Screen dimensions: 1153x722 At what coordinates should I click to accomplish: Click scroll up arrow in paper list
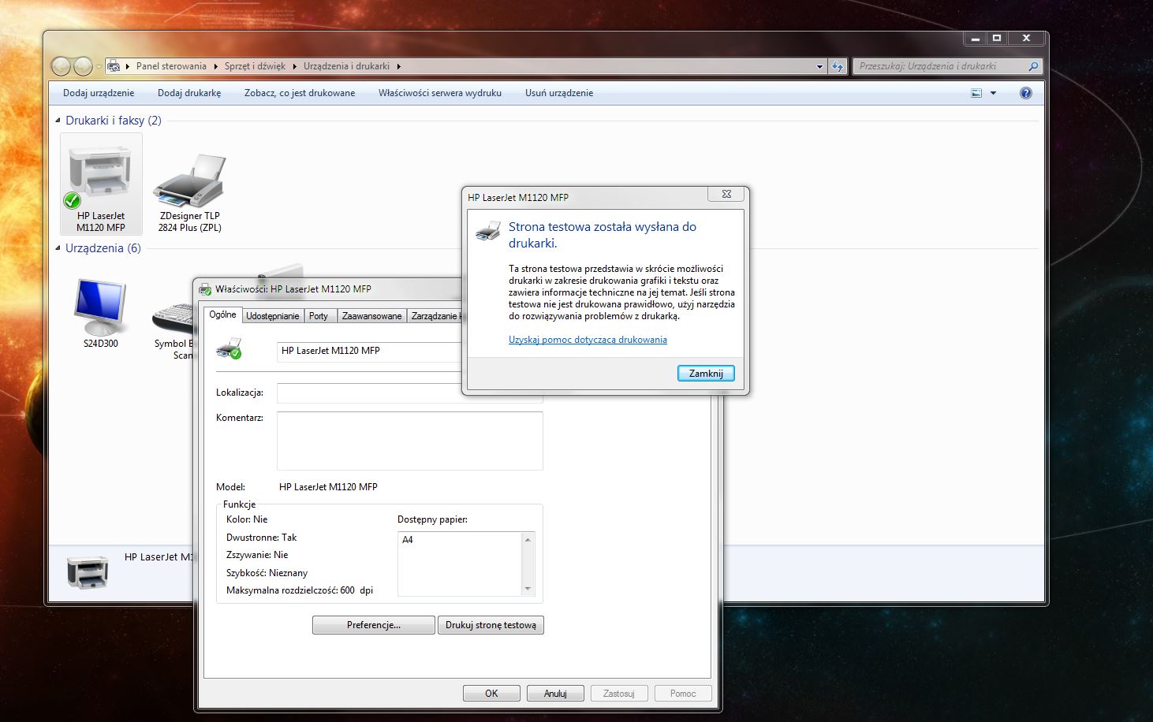coord(528,539)
